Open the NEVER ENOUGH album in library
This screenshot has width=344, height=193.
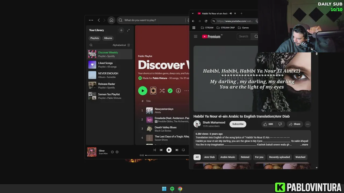(x=110, y=75)
